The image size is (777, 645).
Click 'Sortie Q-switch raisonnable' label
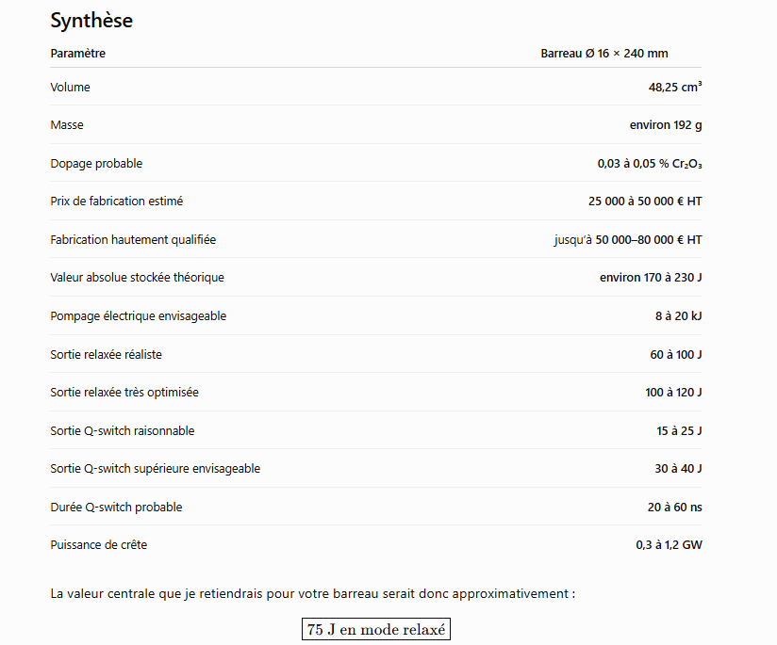123,431
